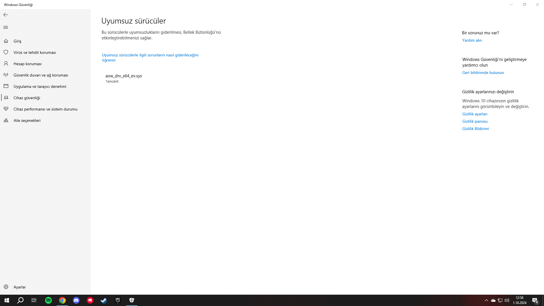Viewport: 544px width, 306px height.
Task: Open Gizlilik ayarları link
Action: [x=475, y=114]
